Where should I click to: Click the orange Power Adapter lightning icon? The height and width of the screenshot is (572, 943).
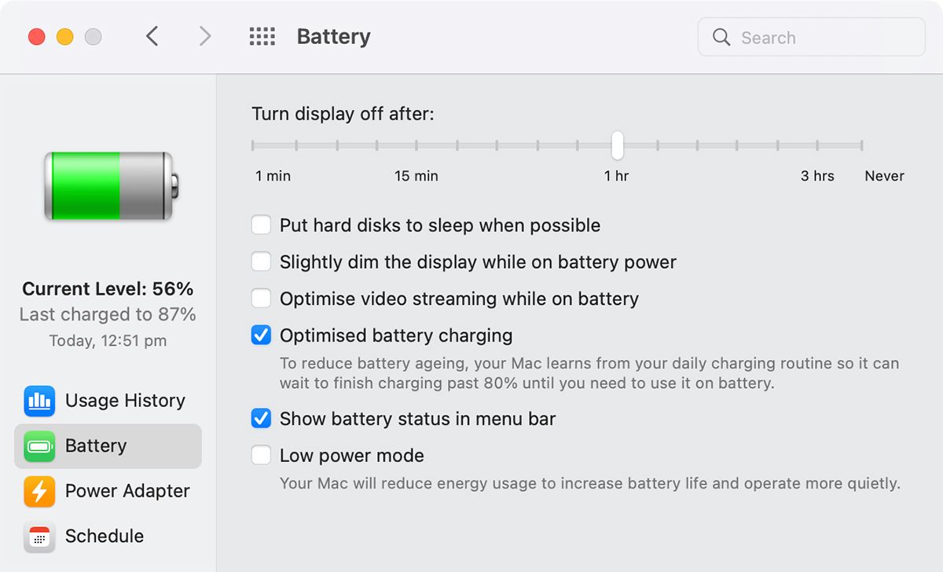click(x=39, y=491)
